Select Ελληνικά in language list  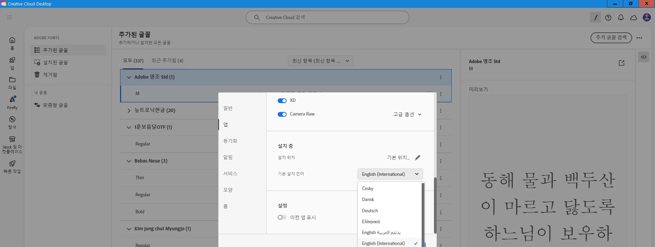coord(390,221)
